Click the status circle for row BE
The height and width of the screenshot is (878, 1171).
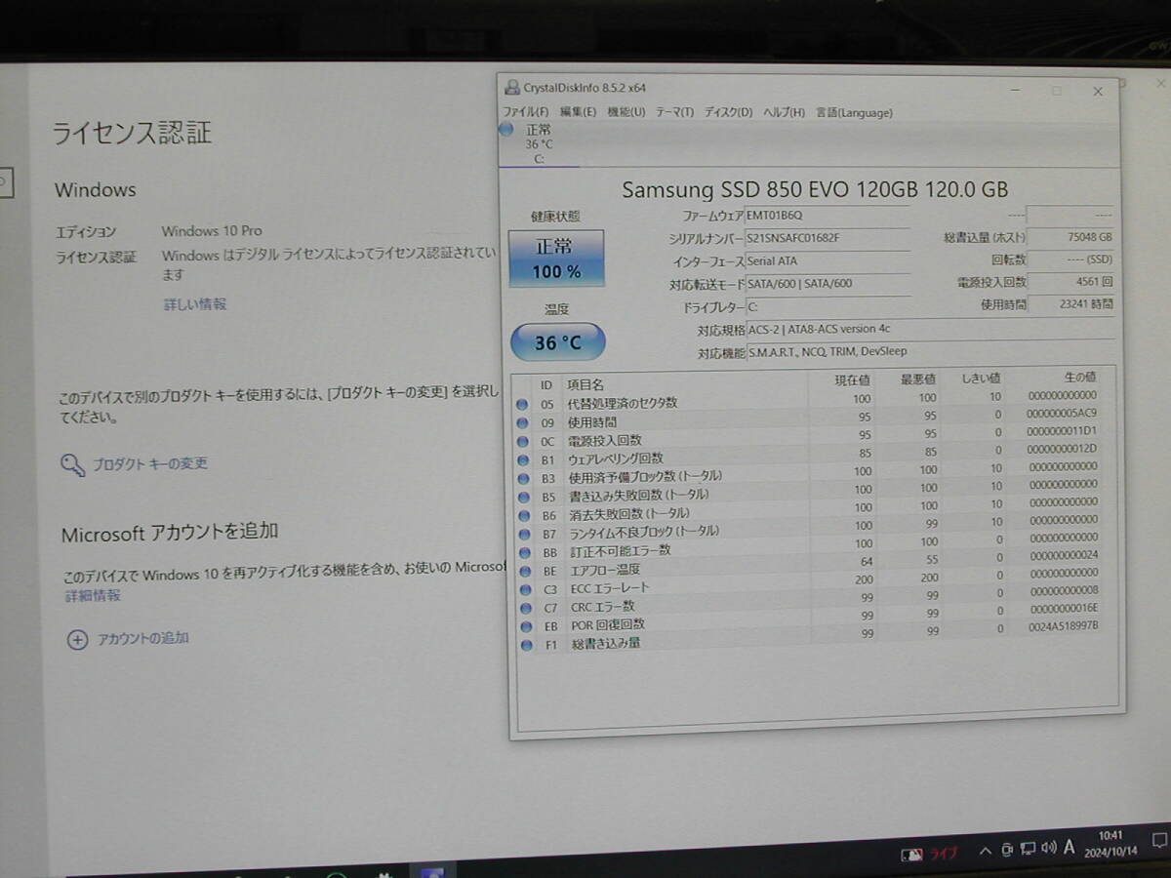pyautogui.click(x=525, y=571)
